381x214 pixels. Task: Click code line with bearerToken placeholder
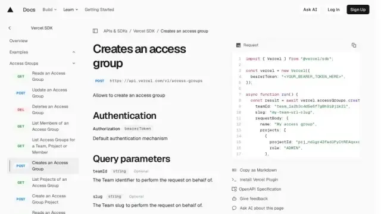[298, 77]
